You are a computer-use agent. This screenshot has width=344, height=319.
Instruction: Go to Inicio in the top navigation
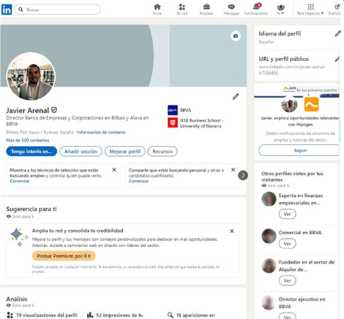(157, 10)
